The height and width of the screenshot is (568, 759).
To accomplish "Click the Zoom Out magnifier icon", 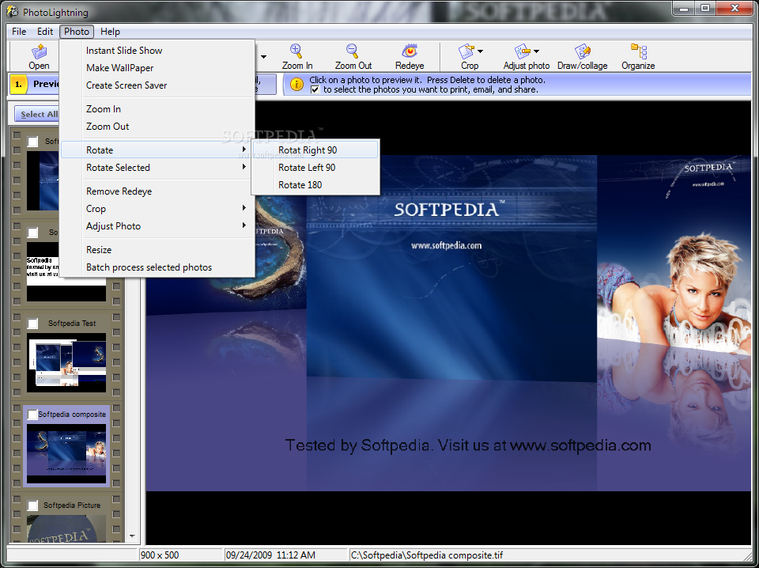I will click(353, 51).
